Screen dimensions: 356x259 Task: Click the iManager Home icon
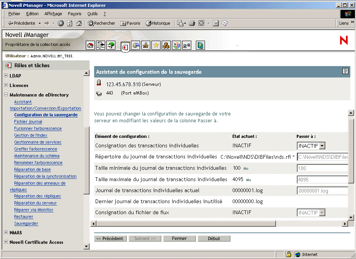[x=90, y=45]
